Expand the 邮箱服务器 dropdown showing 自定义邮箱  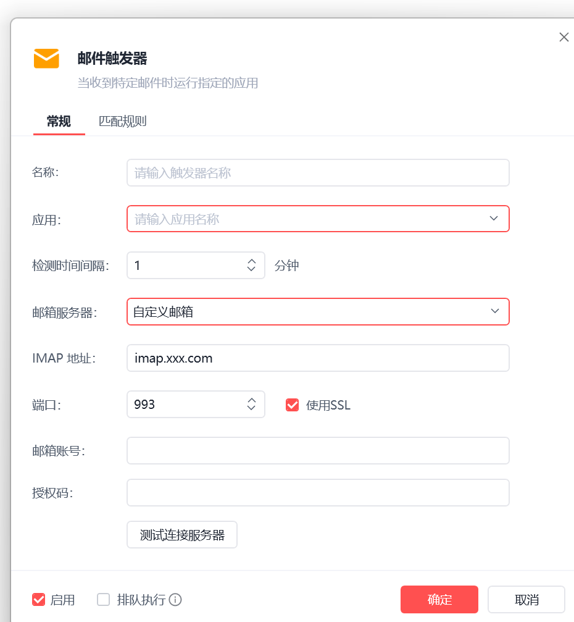[318, 311]
